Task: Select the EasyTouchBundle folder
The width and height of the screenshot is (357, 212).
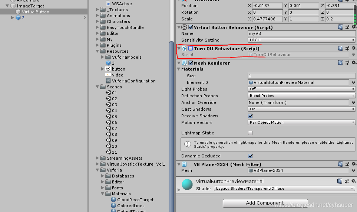Action: 122,27
